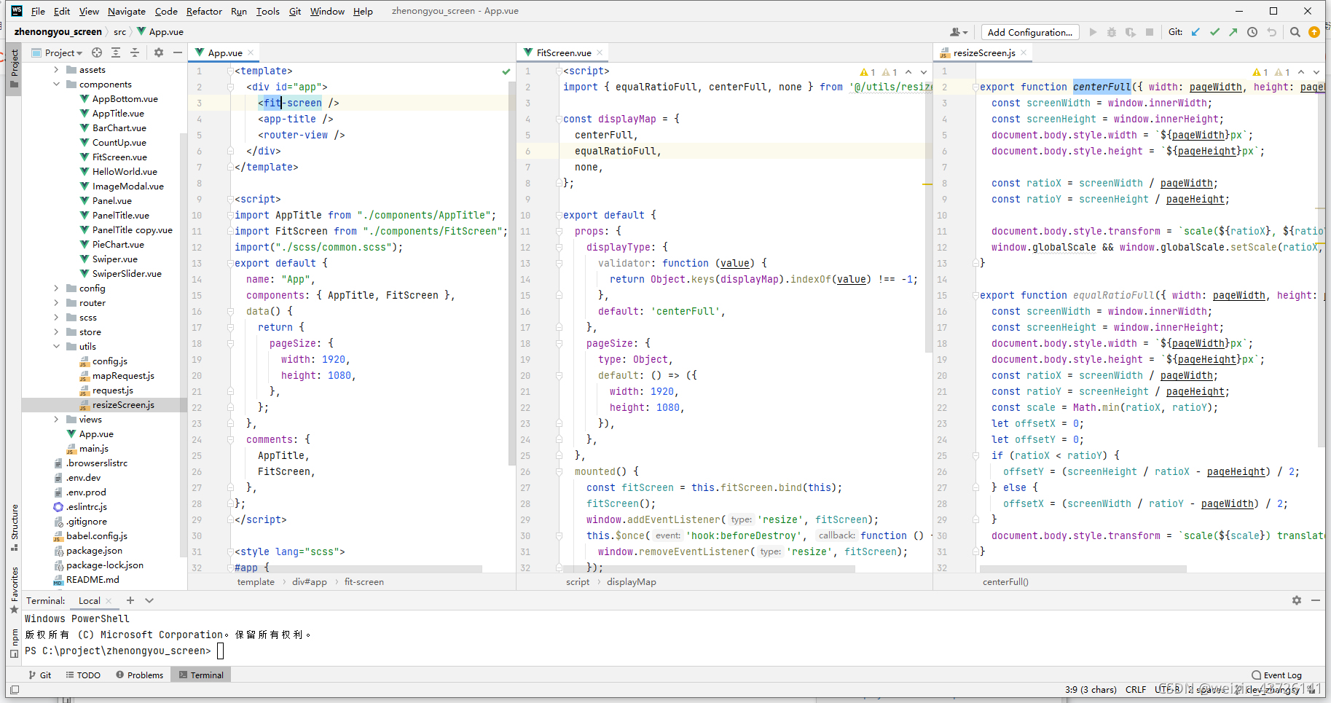Collapse the components folder
1331x703 pixels.
(x=56, y=85)
